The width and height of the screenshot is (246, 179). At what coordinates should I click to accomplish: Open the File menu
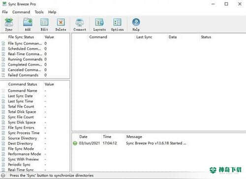click(5, 12)
